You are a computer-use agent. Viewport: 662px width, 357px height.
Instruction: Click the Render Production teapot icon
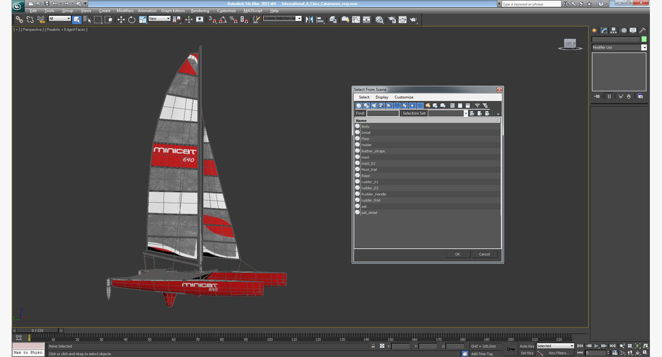click(413, 20)
